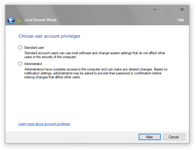Select the Administrator radio button
The width and height of the screenshot is (196, 150).
[x=21, y=64]
